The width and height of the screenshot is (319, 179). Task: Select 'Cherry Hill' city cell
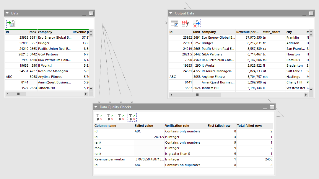[x=296, y=82]
